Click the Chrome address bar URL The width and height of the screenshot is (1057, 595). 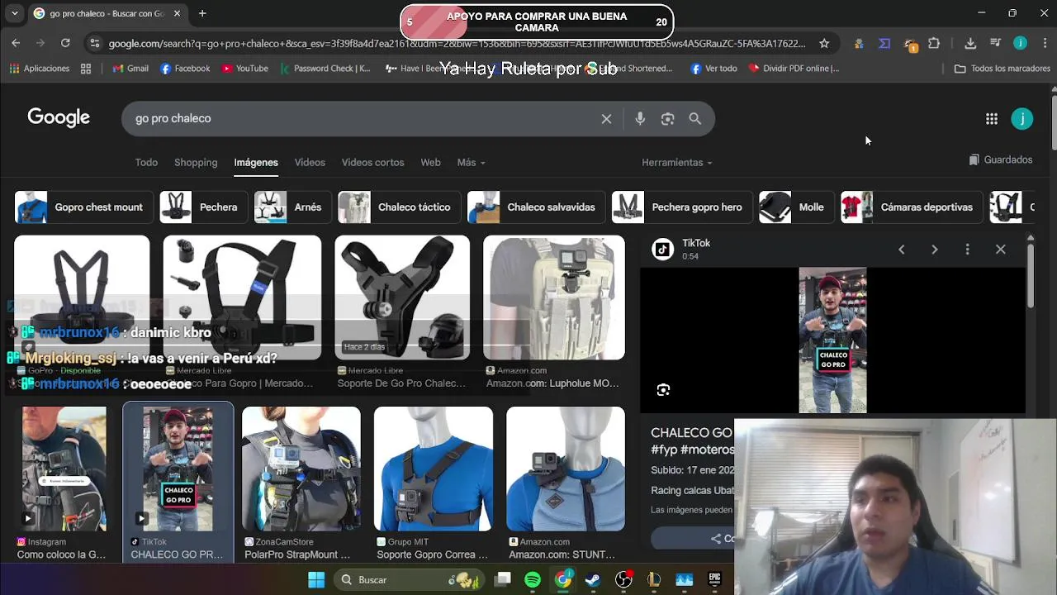[x=457, y=43]
